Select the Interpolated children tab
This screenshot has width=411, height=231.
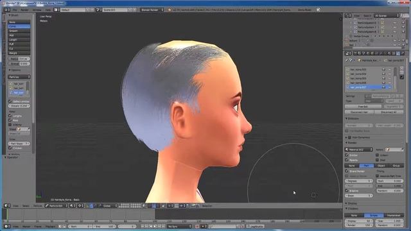(394, 216)
